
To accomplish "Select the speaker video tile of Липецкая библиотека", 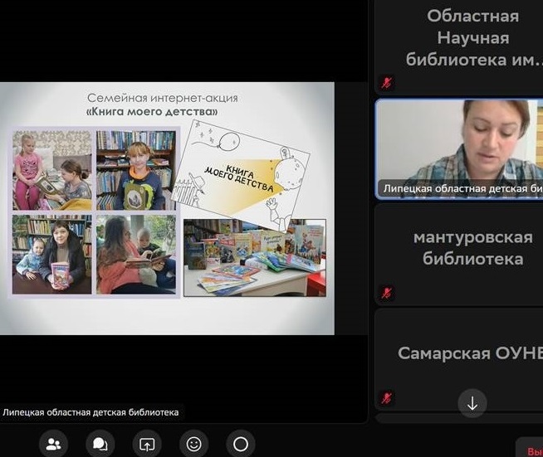I will coord(459,149).
